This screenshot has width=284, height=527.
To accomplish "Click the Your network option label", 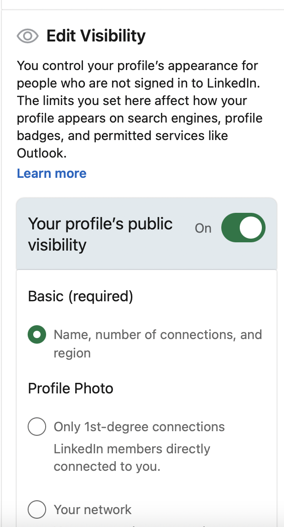I will [93, 510].
